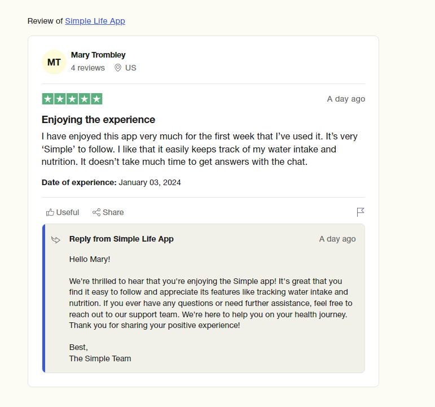Share this review
Screen dimensions: 435x407
108,212
